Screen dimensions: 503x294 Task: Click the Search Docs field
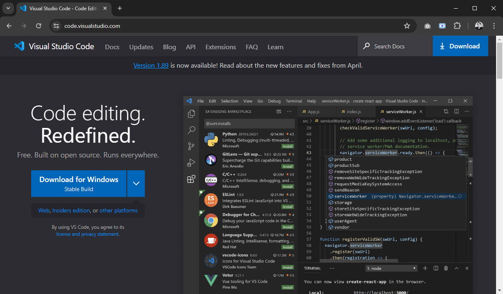coord(395,46)
